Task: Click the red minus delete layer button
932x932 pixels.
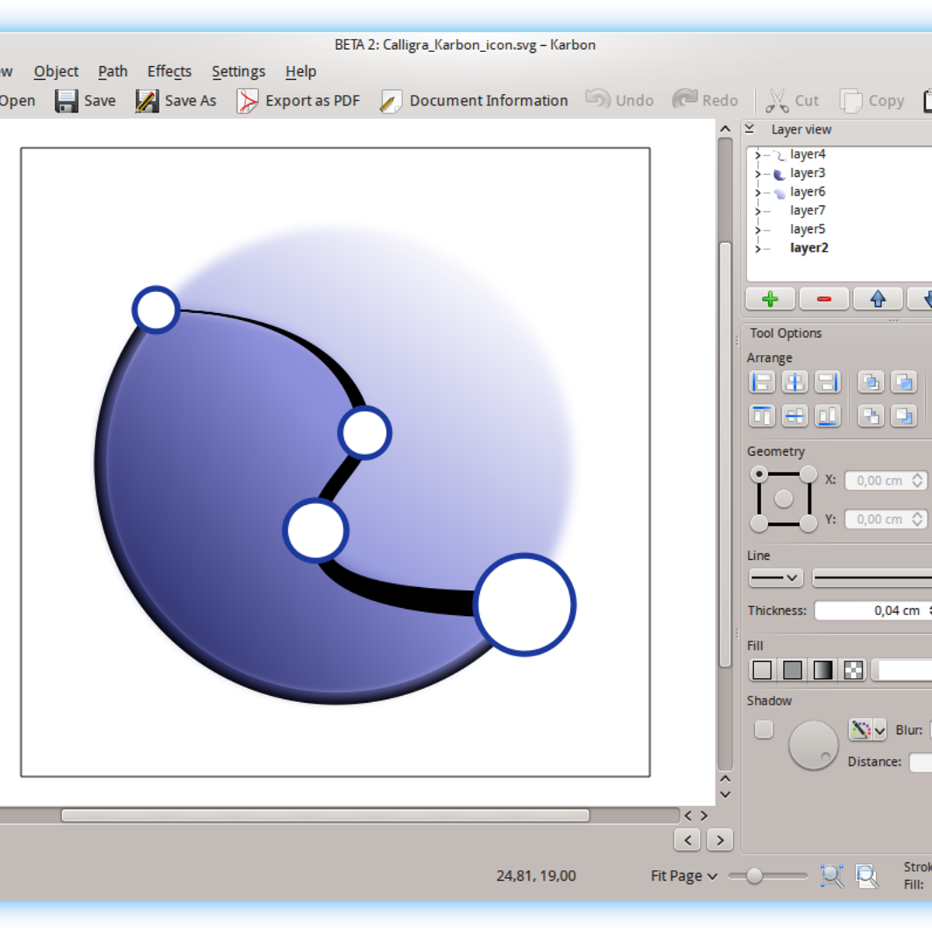Action: click(824, 299)
